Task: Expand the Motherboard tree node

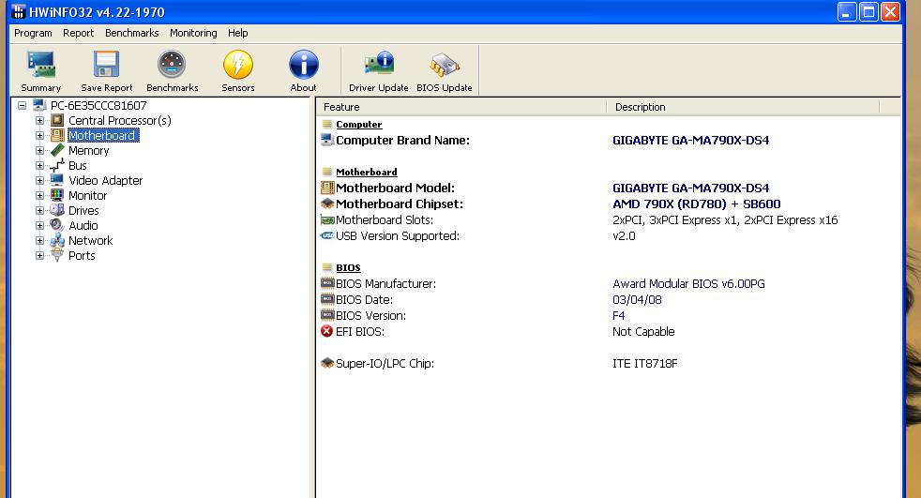Action: pyautogui.click(x=40, y=136)
